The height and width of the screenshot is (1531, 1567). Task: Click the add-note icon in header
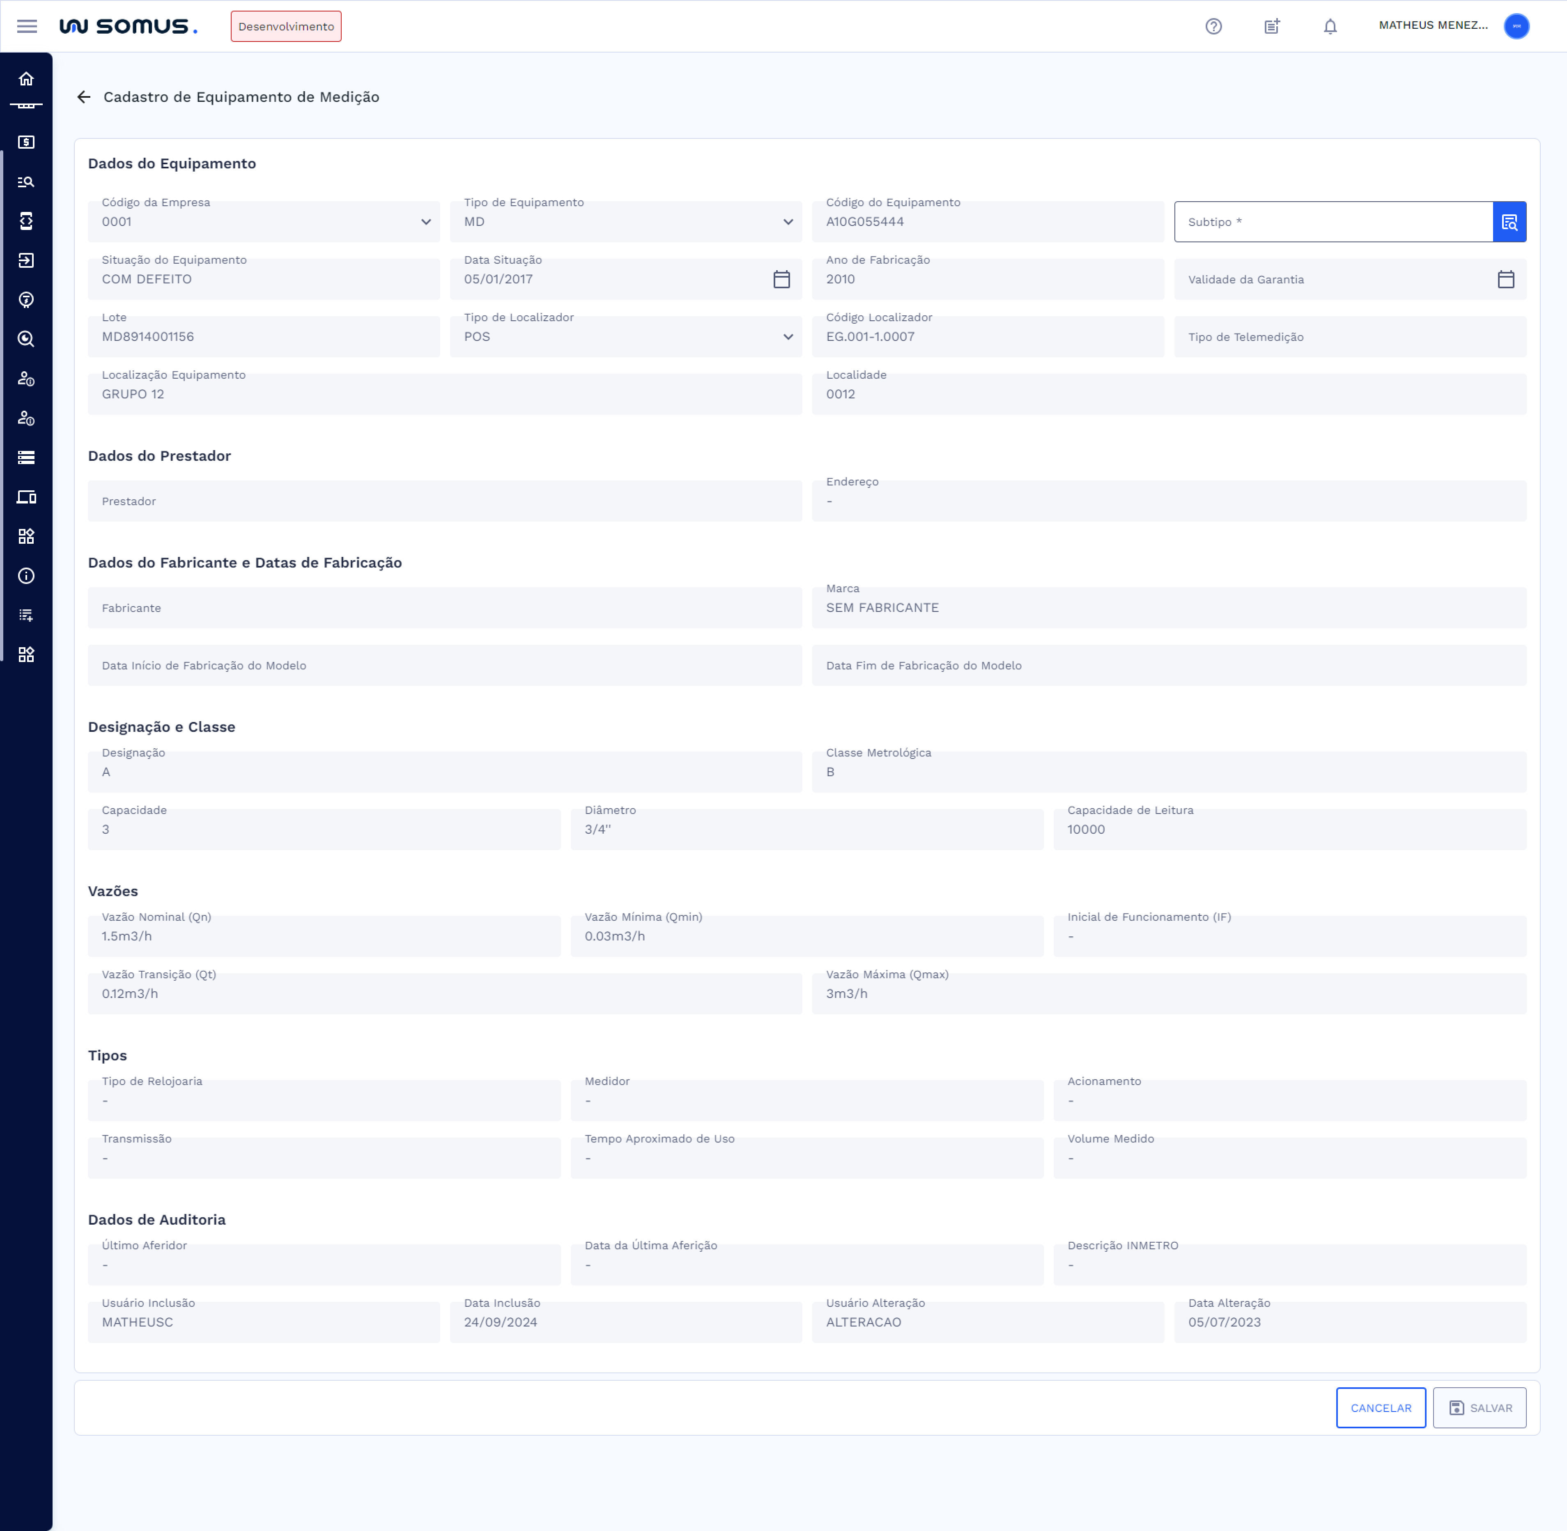(1271, 27)
